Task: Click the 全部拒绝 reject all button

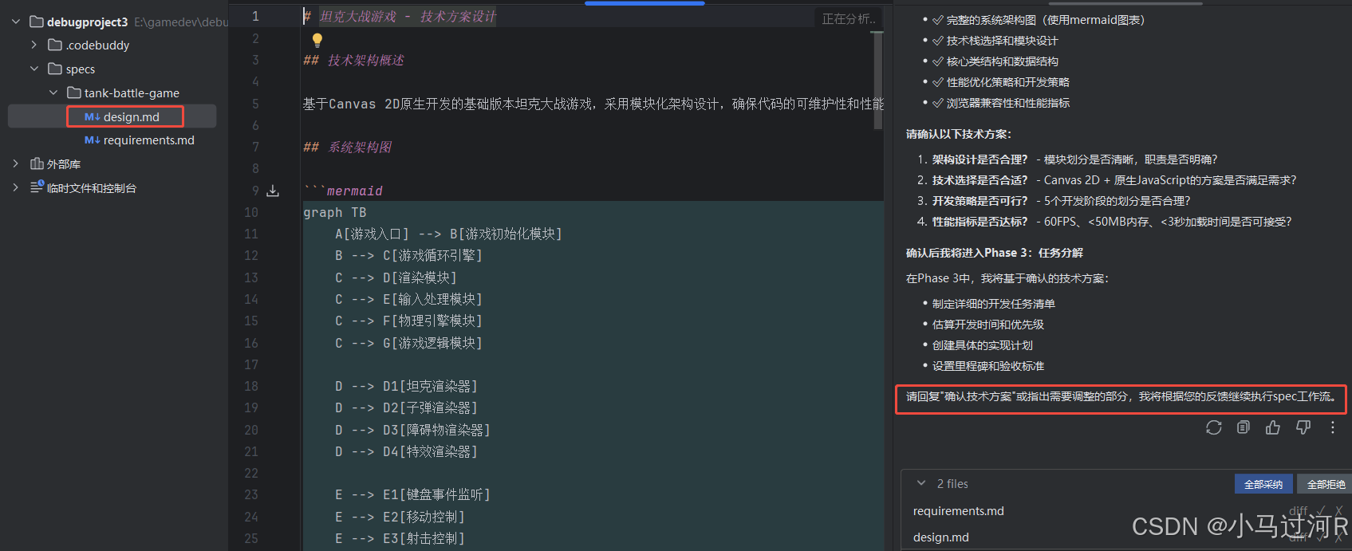Action: pos(1325,484)
